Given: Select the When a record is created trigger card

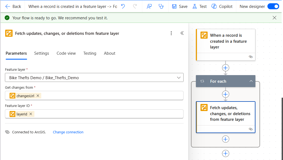Looking at the screenshot, I should pyautogui.click(x=226, y=45).
